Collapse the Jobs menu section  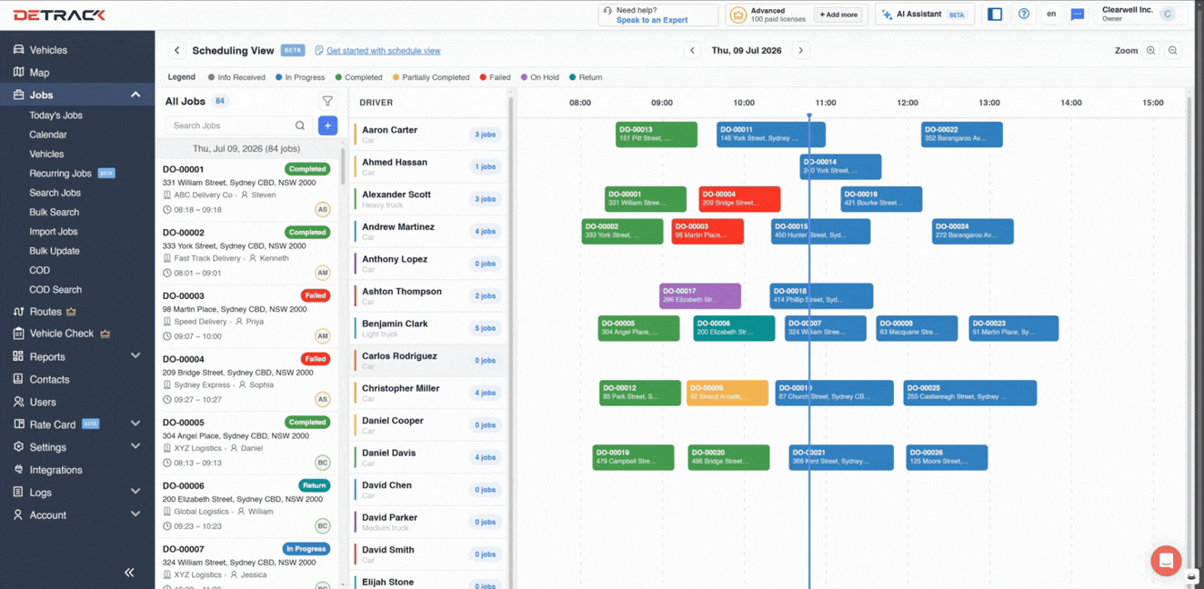tap(135, 95)
